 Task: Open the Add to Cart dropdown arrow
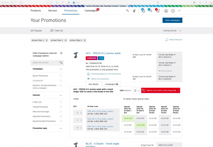178,91
